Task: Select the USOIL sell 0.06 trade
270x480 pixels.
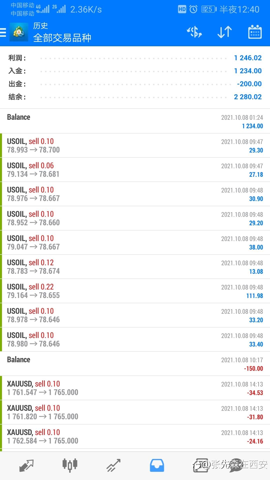Action: click(135, 170)
